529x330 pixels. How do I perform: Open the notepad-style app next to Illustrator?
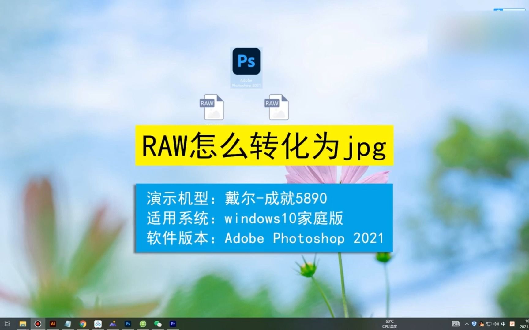[68, 324]
